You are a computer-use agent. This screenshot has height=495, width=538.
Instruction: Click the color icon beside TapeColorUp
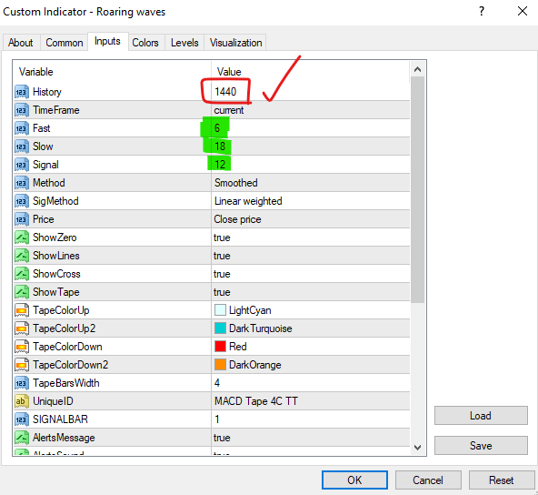[21, 310]
